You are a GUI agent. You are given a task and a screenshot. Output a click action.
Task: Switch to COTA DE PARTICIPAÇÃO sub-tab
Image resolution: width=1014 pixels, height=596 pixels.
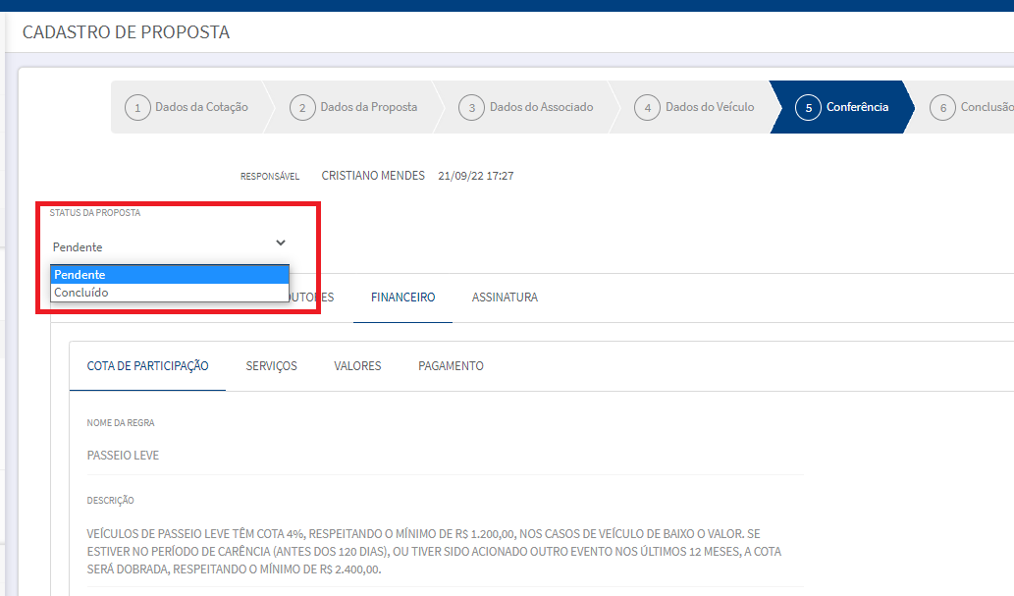(147, 366)
